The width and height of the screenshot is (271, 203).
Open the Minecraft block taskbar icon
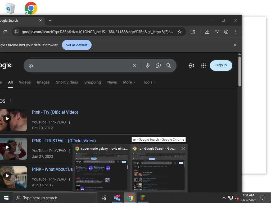143,198
